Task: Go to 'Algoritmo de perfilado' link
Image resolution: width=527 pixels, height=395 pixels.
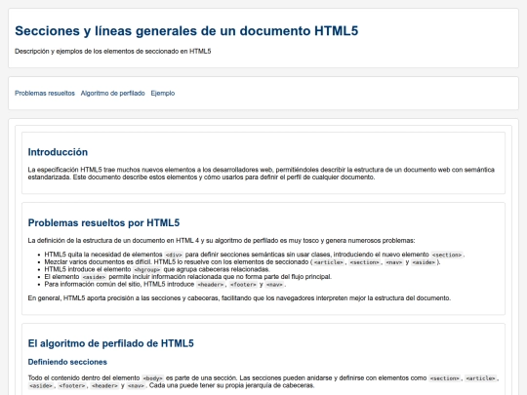Action: [112, 93]
